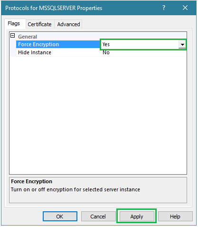
Task: Select the Flags tab
Action: [14, 23]
